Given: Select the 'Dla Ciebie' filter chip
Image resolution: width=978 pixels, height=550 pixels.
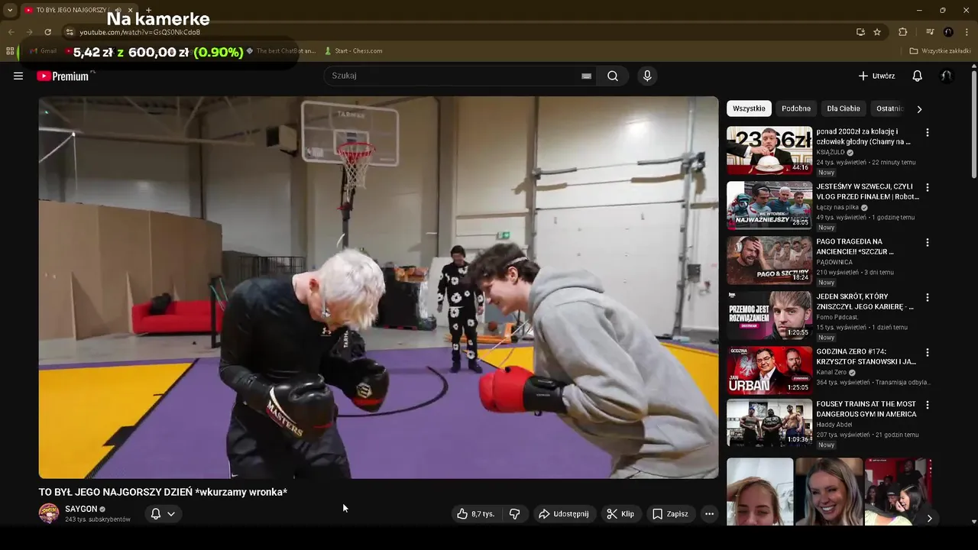Looking at the screenshot, I should click(844, 108).
